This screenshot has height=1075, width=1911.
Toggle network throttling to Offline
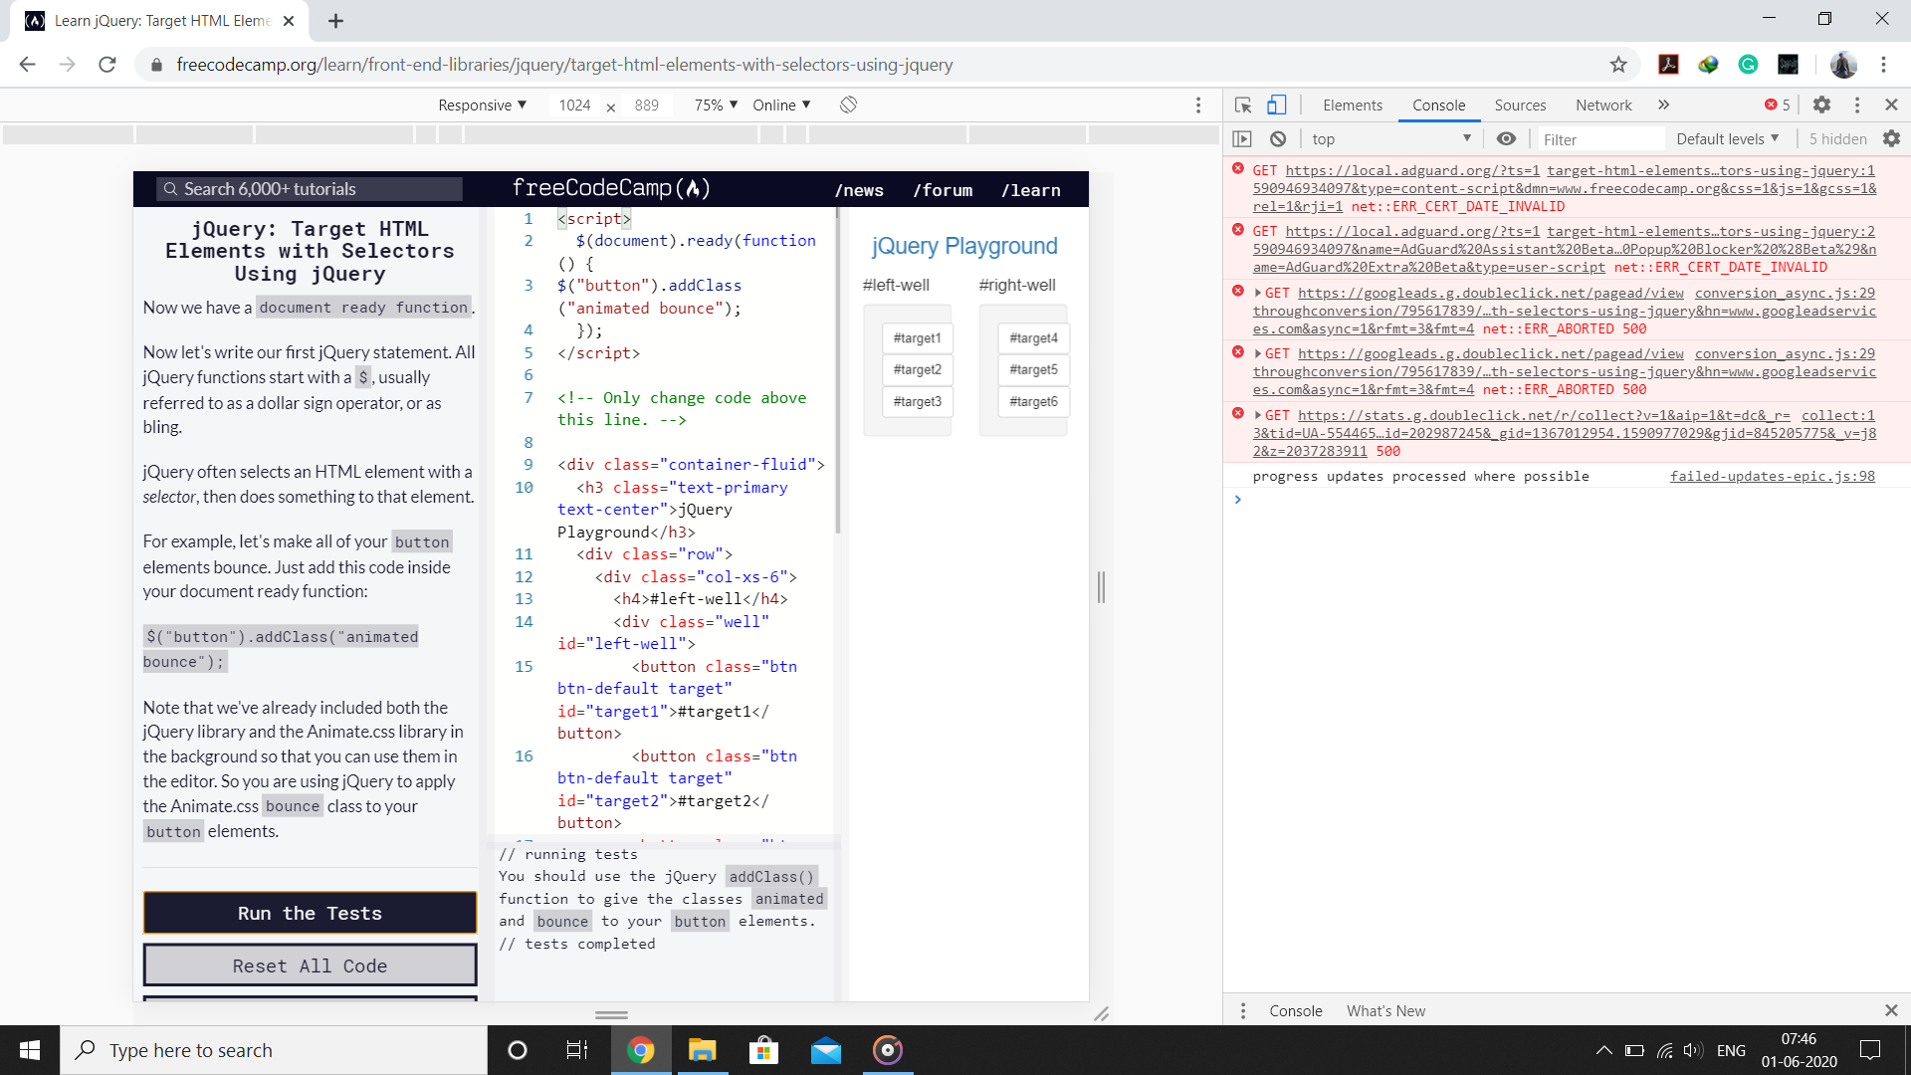780,105
